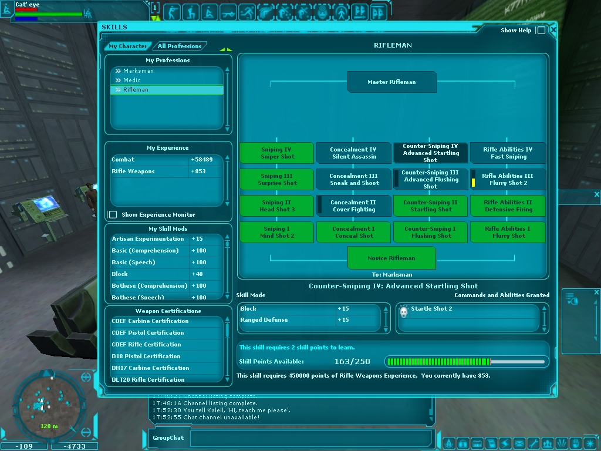The image size is (601, 451).
Task: Select the Concealment IV Silent Assassin skill
Action: tap(353, 153)
